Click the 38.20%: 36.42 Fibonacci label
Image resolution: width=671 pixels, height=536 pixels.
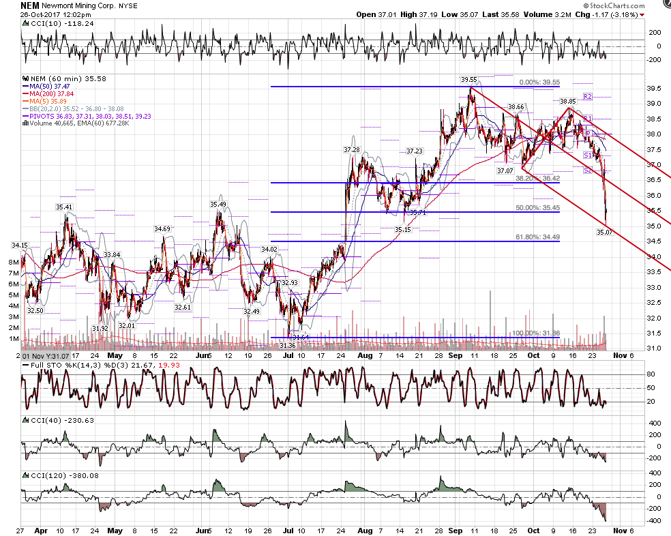pos(537,178)
